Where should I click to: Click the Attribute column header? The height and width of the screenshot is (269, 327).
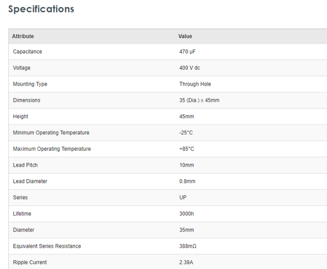click(23, 36)
